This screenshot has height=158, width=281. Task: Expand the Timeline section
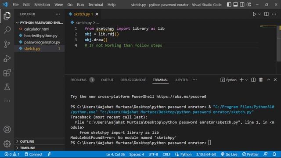tap(40, 148)
